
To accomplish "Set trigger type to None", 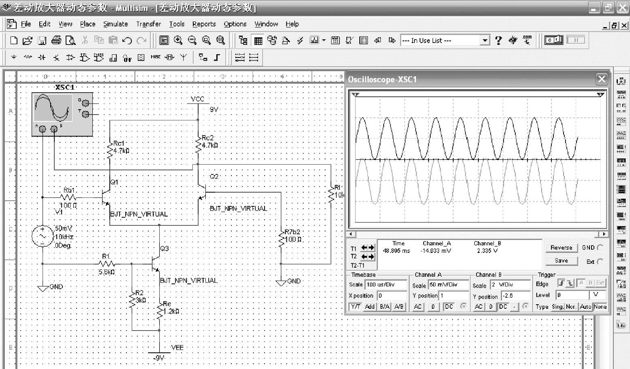I will point(600,307).
